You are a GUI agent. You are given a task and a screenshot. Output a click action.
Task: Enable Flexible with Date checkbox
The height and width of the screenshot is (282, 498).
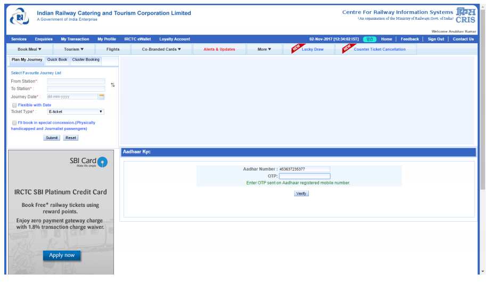[14, 105]
